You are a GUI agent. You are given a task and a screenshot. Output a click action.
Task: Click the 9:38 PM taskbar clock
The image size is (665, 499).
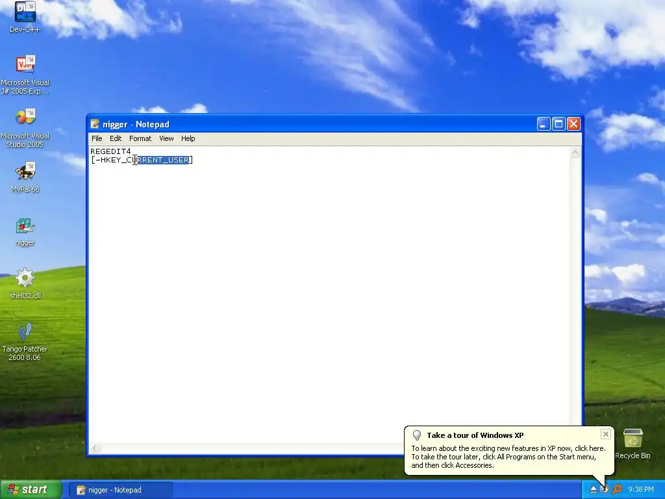[x=640, y=490]
